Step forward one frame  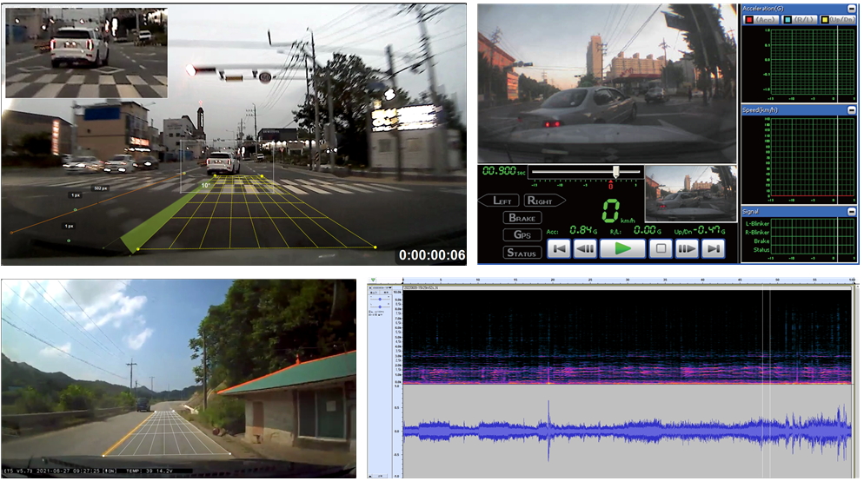(688, 249)
